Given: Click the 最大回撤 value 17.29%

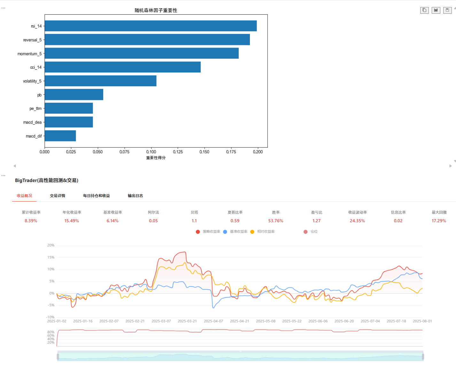Looking at the screenshot, I should click(439, 221).
